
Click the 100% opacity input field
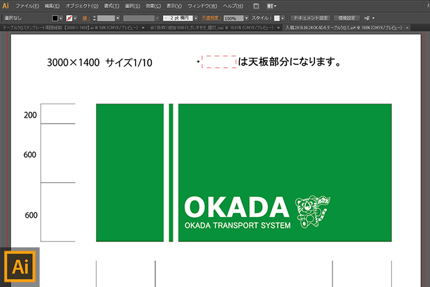tap(233, 18)
